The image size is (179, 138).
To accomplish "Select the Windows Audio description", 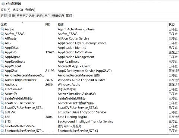I will coord(69,85).
